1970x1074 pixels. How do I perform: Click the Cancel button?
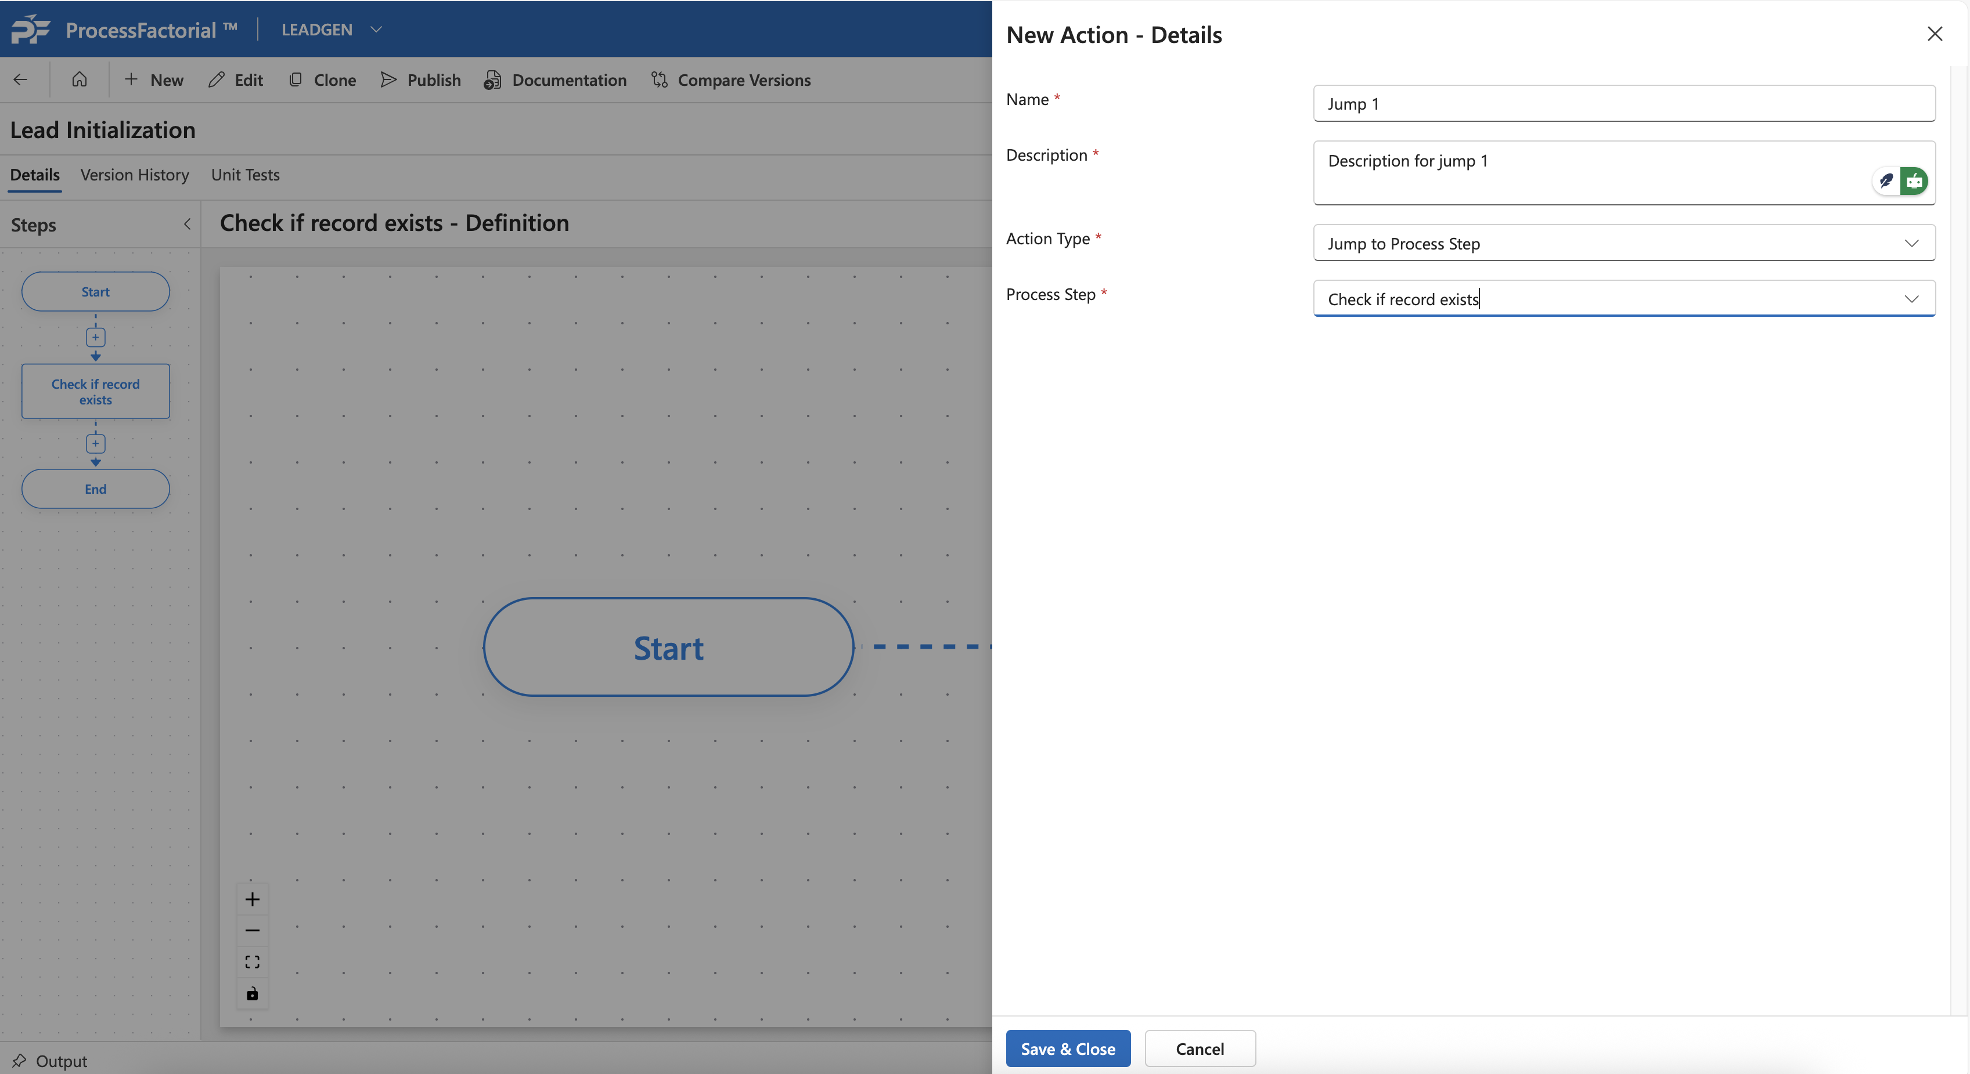coord(1199,1048)
